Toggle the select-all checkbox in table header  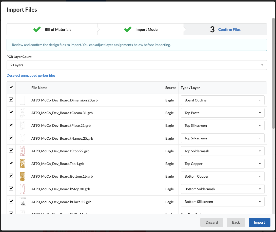(11, 87)
